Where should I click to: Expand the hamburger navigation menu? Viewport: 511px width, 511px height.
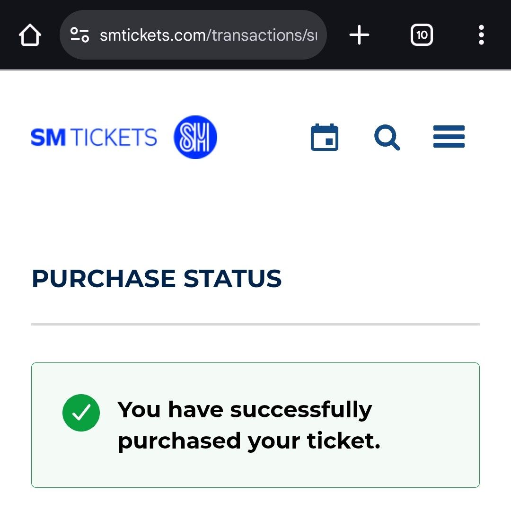[449, 137]
